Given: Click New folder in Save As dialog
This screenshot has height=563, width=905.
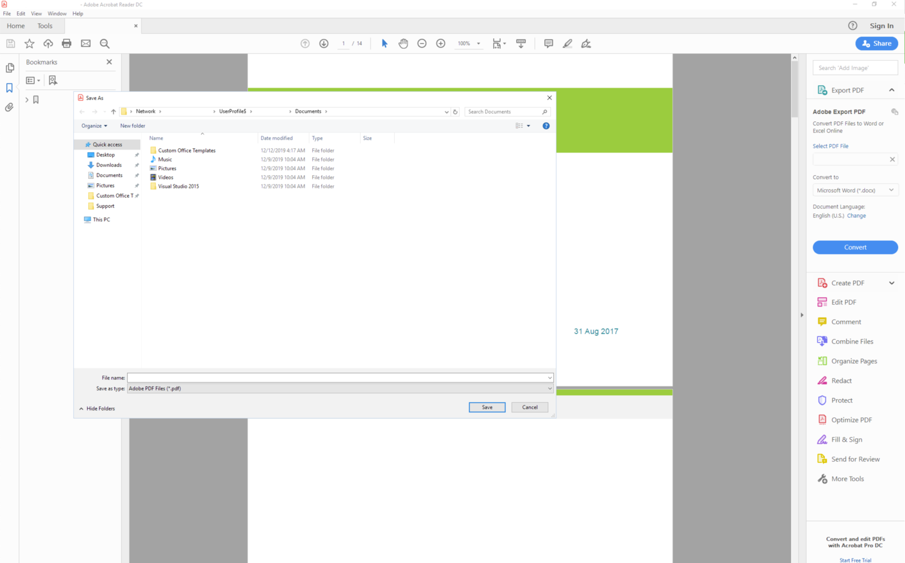Looking at the screenshot, I should (133, 126).
